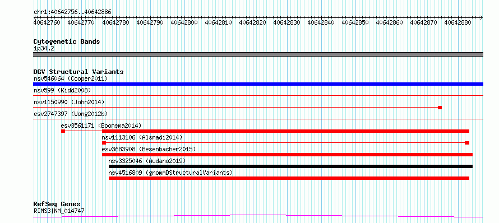Image resolution: width=499 pixels, height=223 pixels.
Task: Click the left red block of nsv1113106
Action: tap(104, 143)
